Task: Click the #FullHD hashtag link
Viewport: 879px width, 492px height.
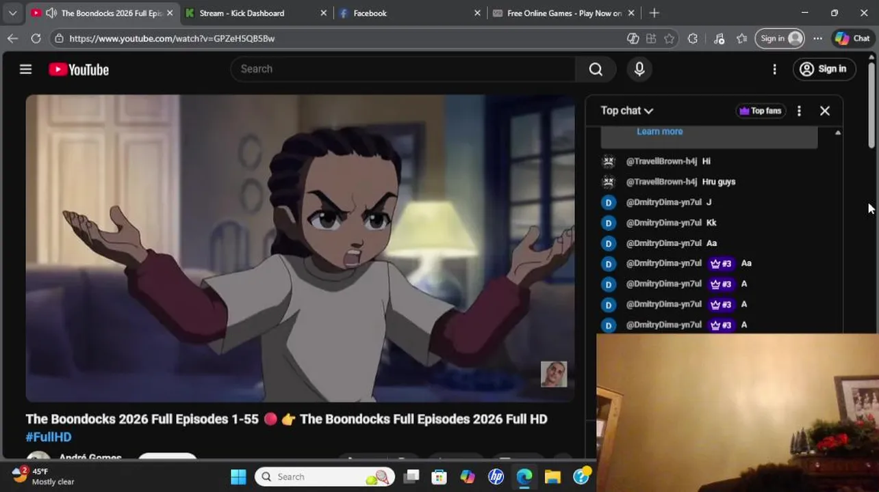Action: click(x=49, y=437)
